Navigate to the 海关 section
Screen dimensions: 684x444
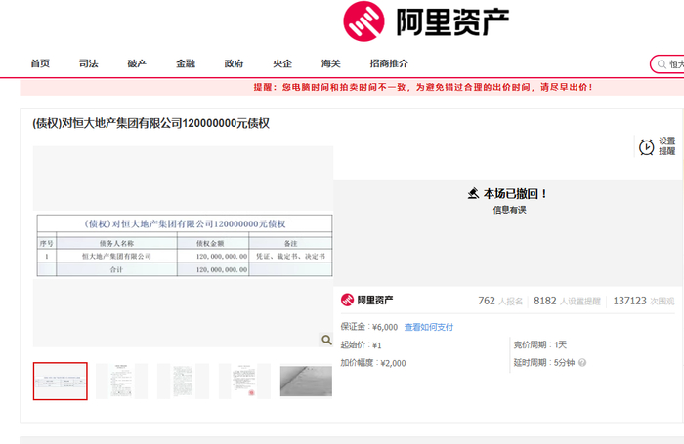(331, 63)
